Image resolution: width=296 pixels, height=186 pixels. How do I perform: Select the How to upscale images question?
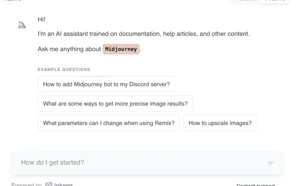(220, 123)
